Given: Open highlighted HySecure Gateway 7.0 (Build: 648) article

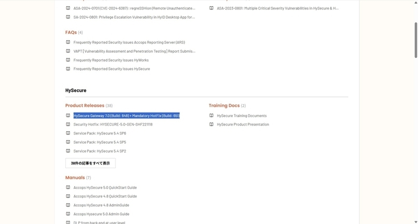Looking at the screenshot, I should pos(126,116).
